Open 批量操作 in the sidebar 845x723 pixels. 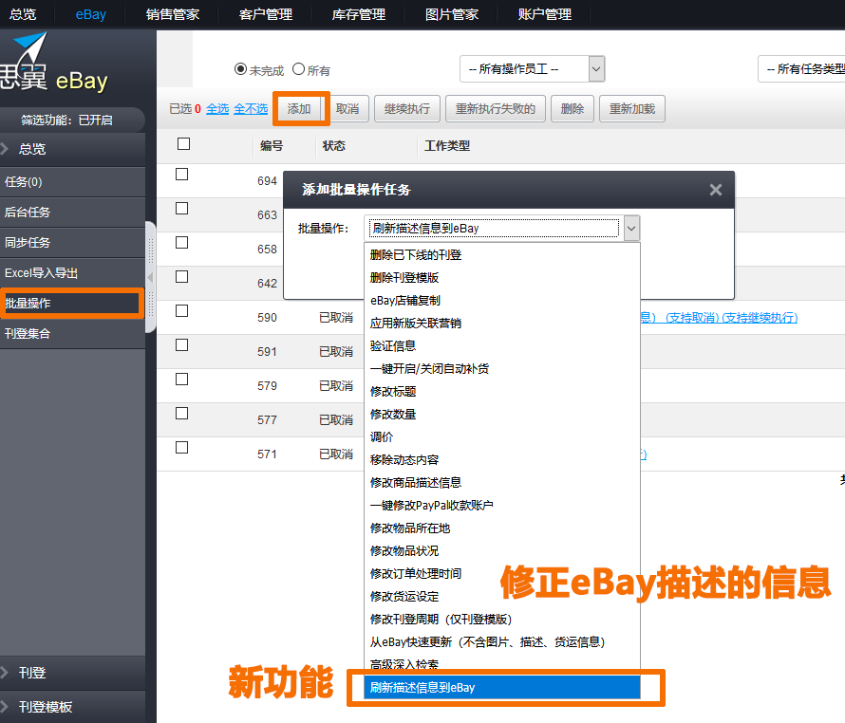coord(72,304)
